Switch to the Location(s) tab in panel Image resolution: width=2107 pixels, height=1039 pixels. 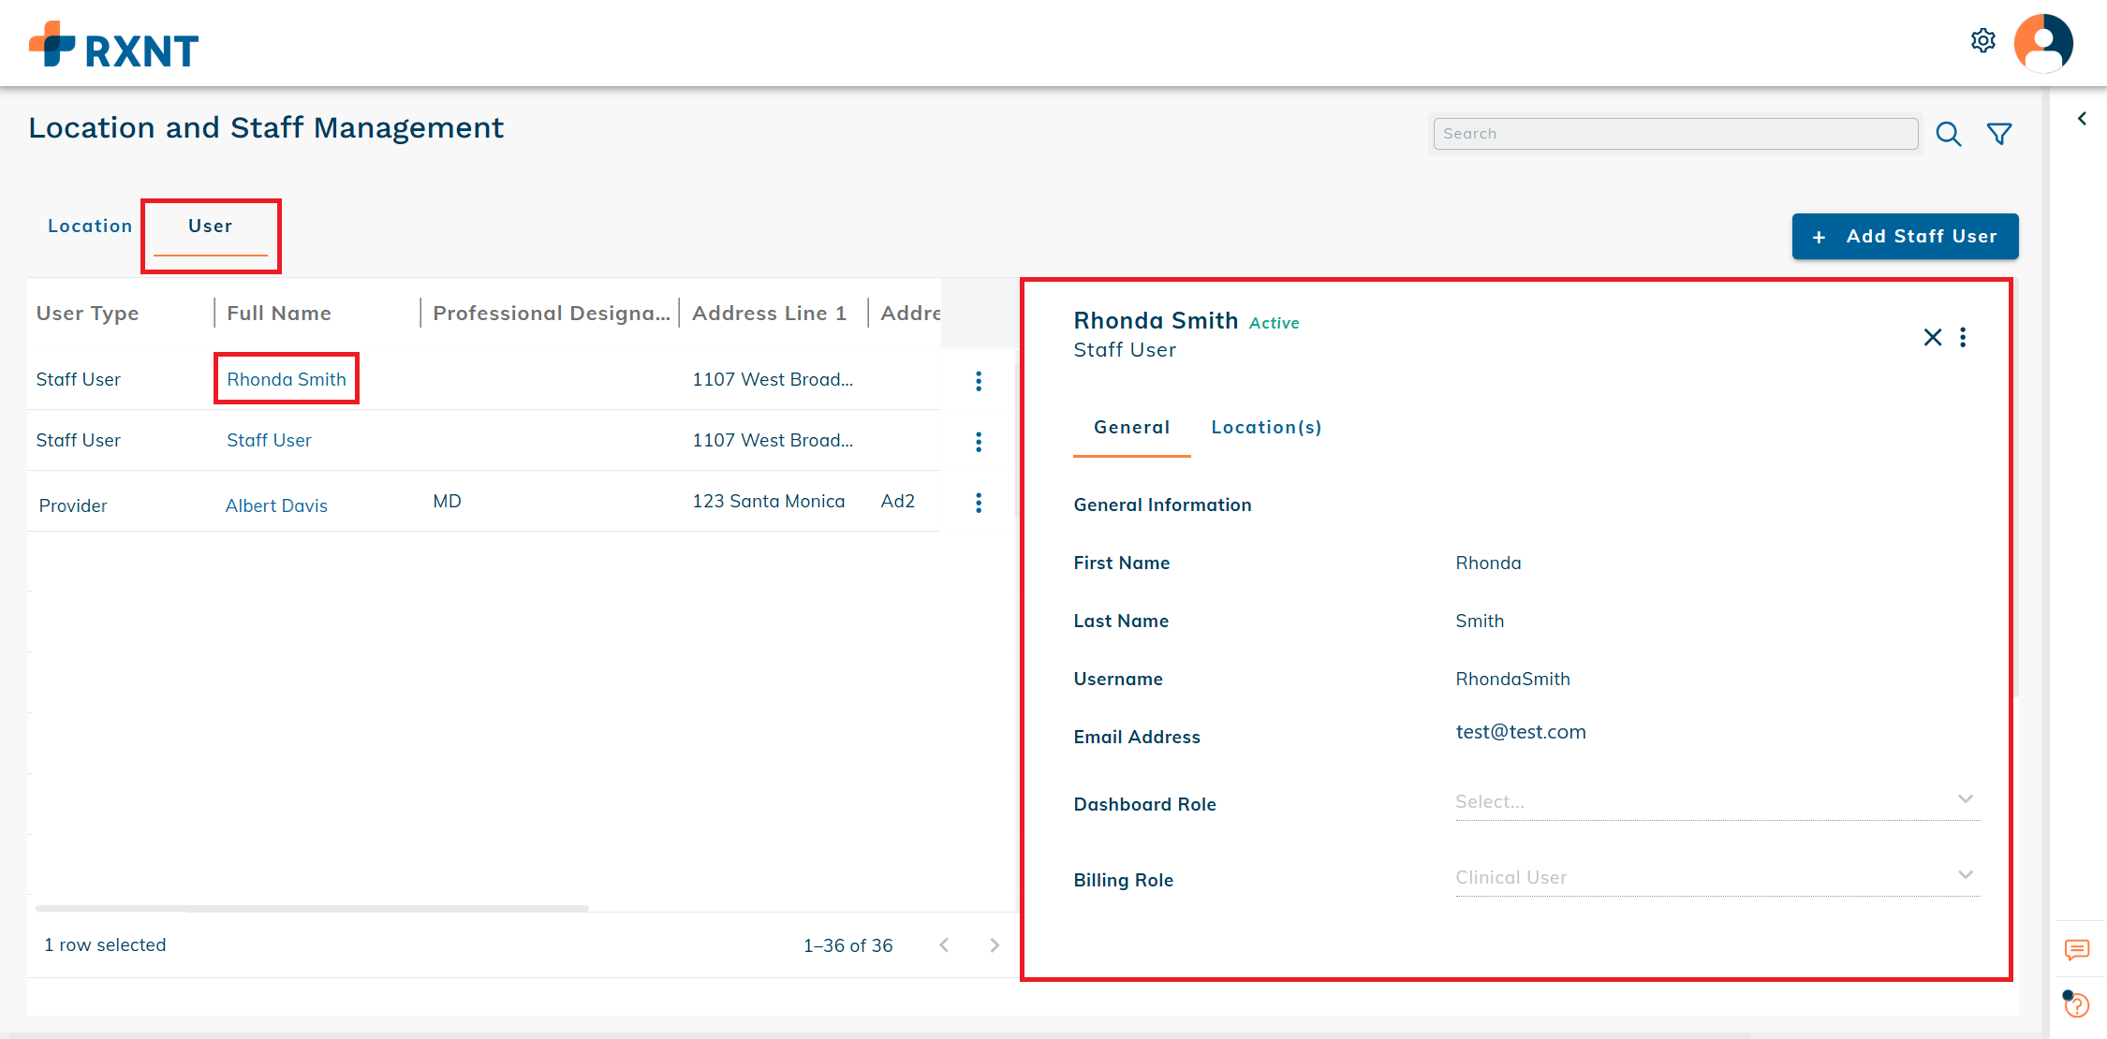[x=1266, y=428]
